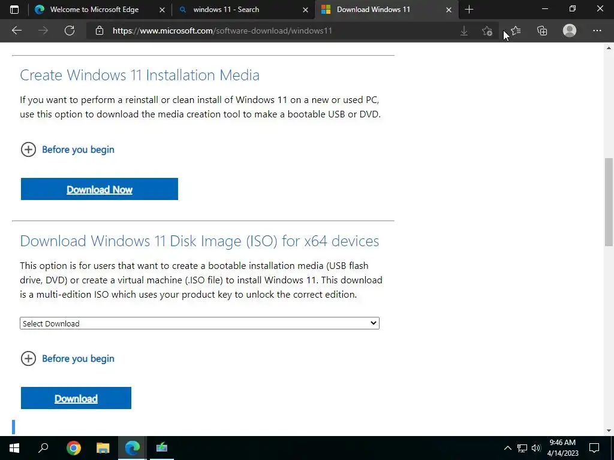Screen dimensions: 614x460
Task: Expand Before you begin under Disk Image
Action: (67, 358)
